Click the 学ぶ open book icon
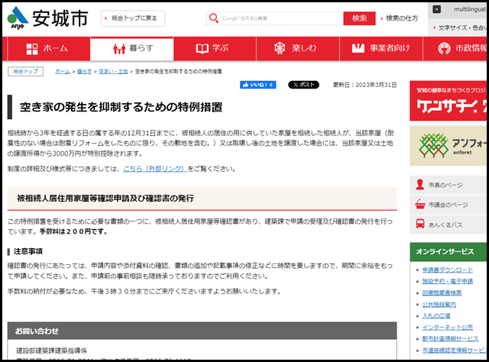Screen dimensions: 489x362 click(x=202, y=49)
